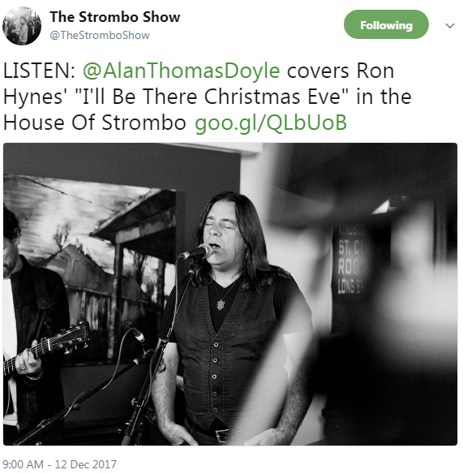Click the singer's microphone in the photo
This screenshot has height=474, width=463.
coord(196,252)
